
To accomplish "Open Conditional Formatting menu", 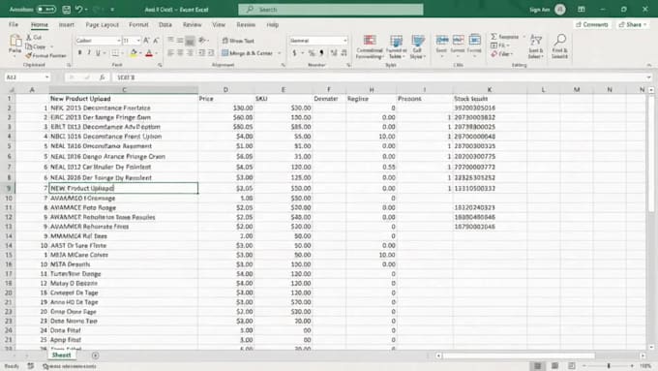I will [x=370, y=46].
